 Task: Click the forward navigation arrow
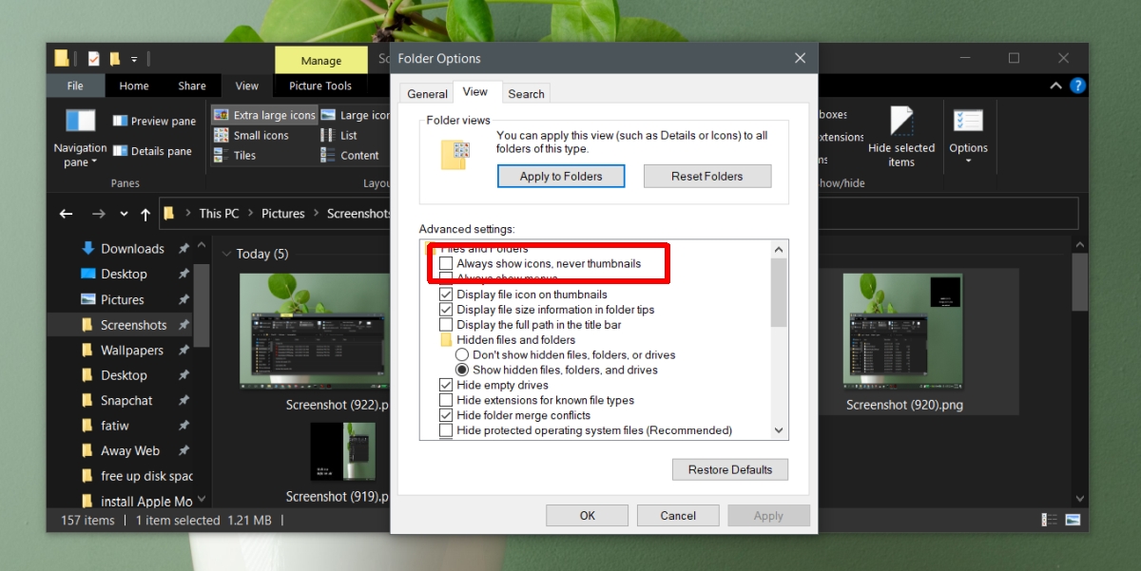pyautogui.click(x=98, y=214)
